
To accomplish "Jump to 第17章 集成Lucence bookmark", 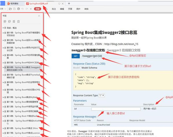I will 23,133.
